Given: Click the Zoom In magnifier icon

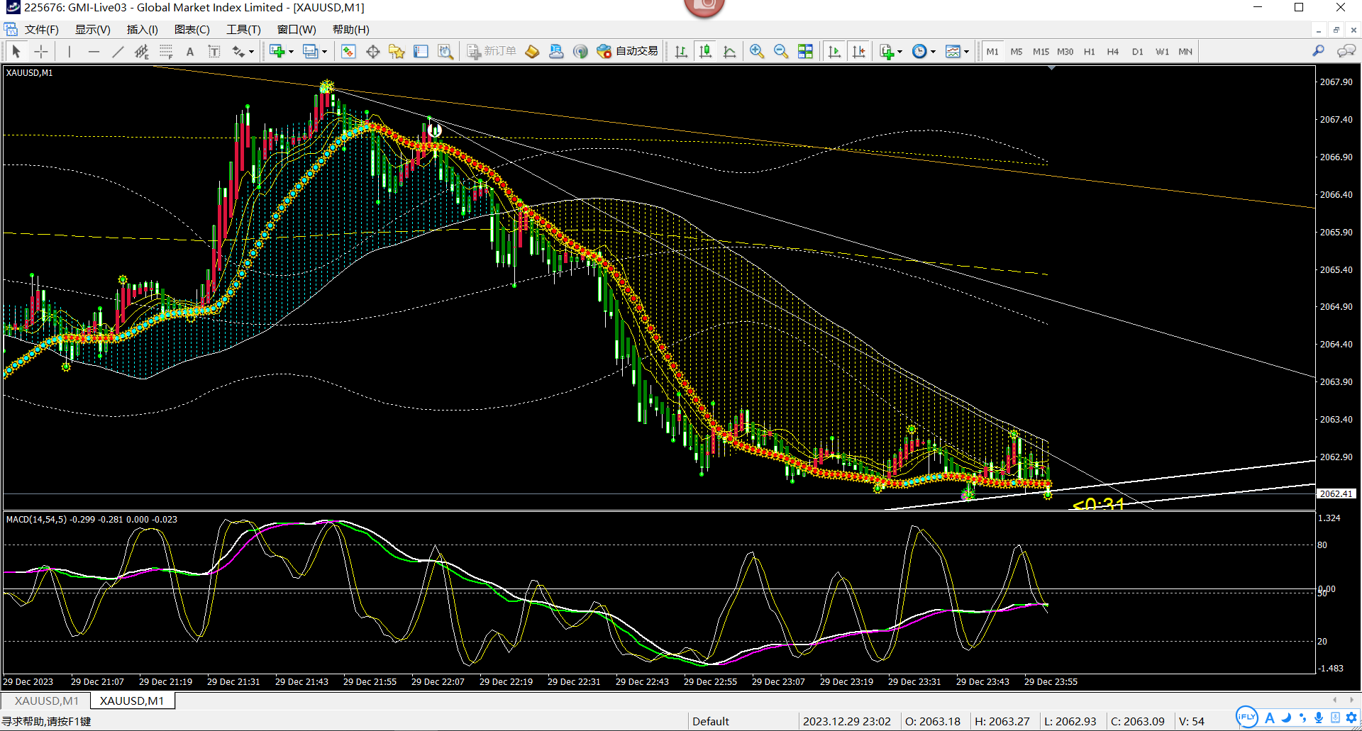Looking at the screenshot, I should (x=757, y=52).
